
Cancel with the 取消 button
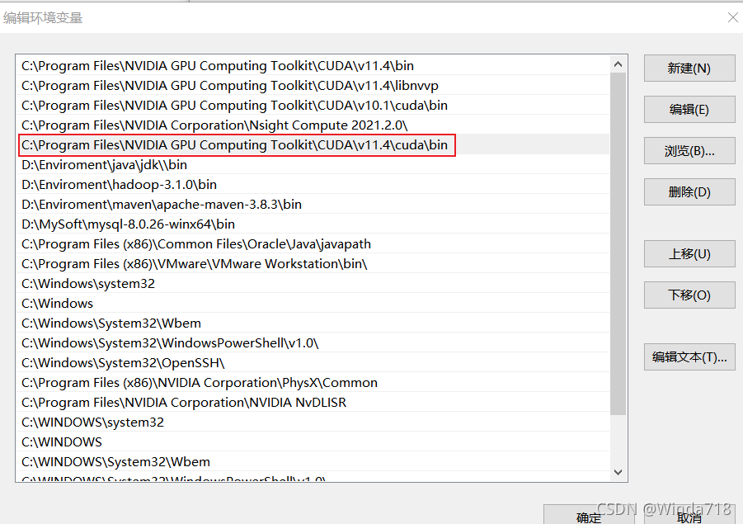tap(689, 516)
